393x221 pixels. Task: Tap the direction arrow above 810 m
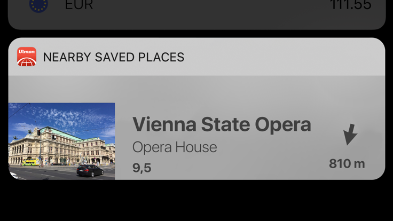[350, 135]
